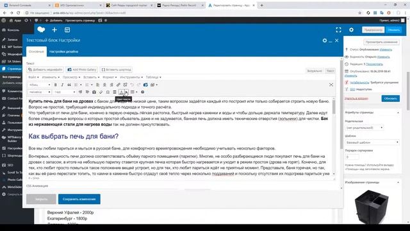
Task: Open the paragraph format dropdown
Action: tap(40, 85)
